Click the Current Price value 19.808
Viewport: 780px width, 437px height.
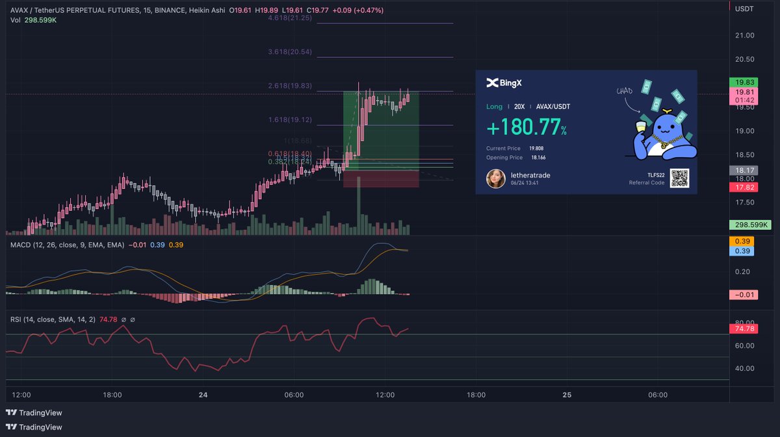(537, 149)
